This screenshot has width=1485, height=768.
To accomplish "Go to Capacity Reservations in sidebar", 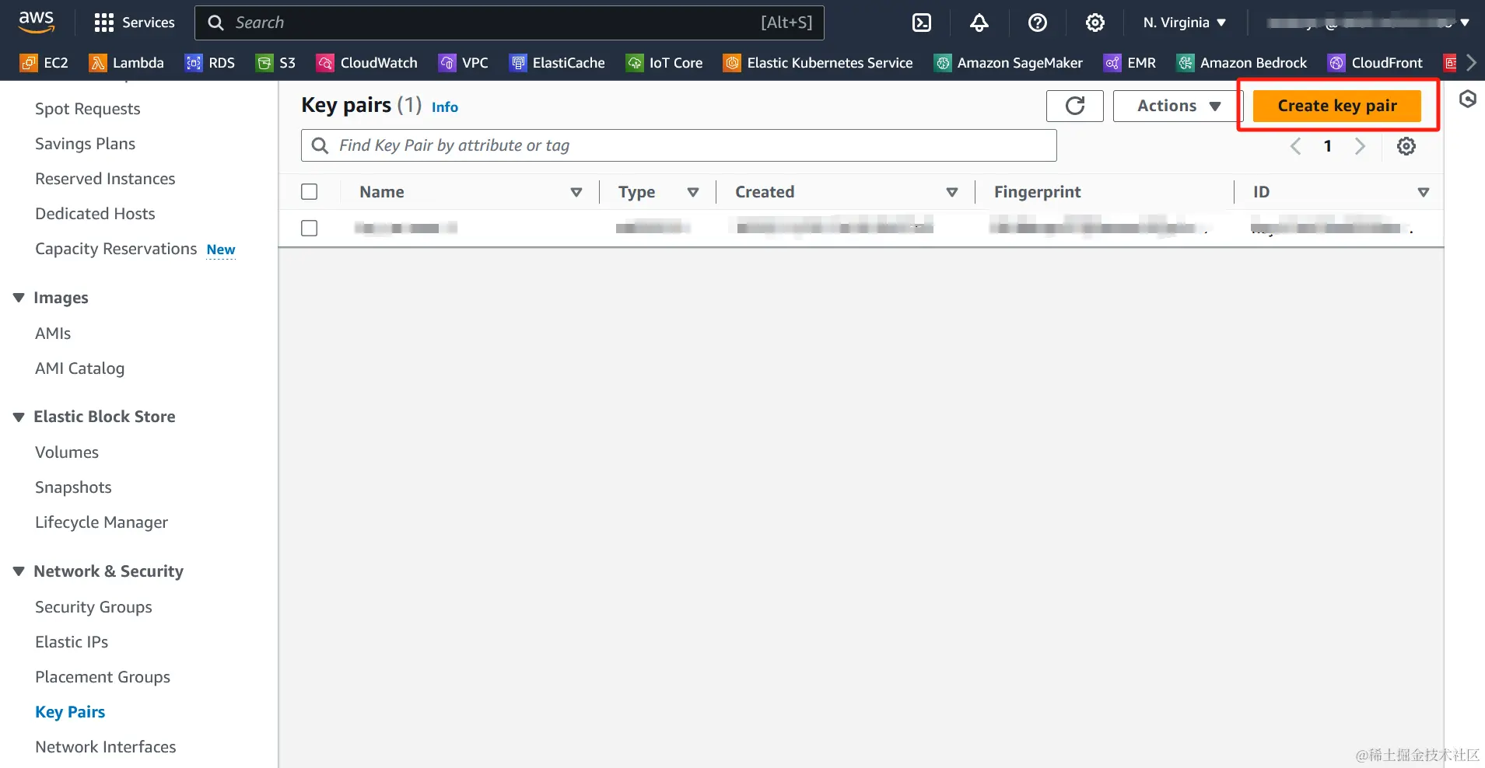I will click(x=116, y=249).
